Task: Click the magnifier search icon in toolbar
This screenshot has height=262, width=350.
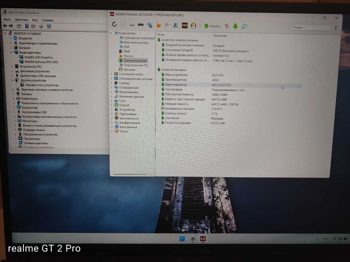Action: (244, 26)
